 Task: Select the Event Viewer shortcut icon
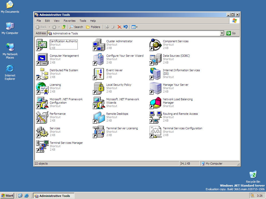98,74
